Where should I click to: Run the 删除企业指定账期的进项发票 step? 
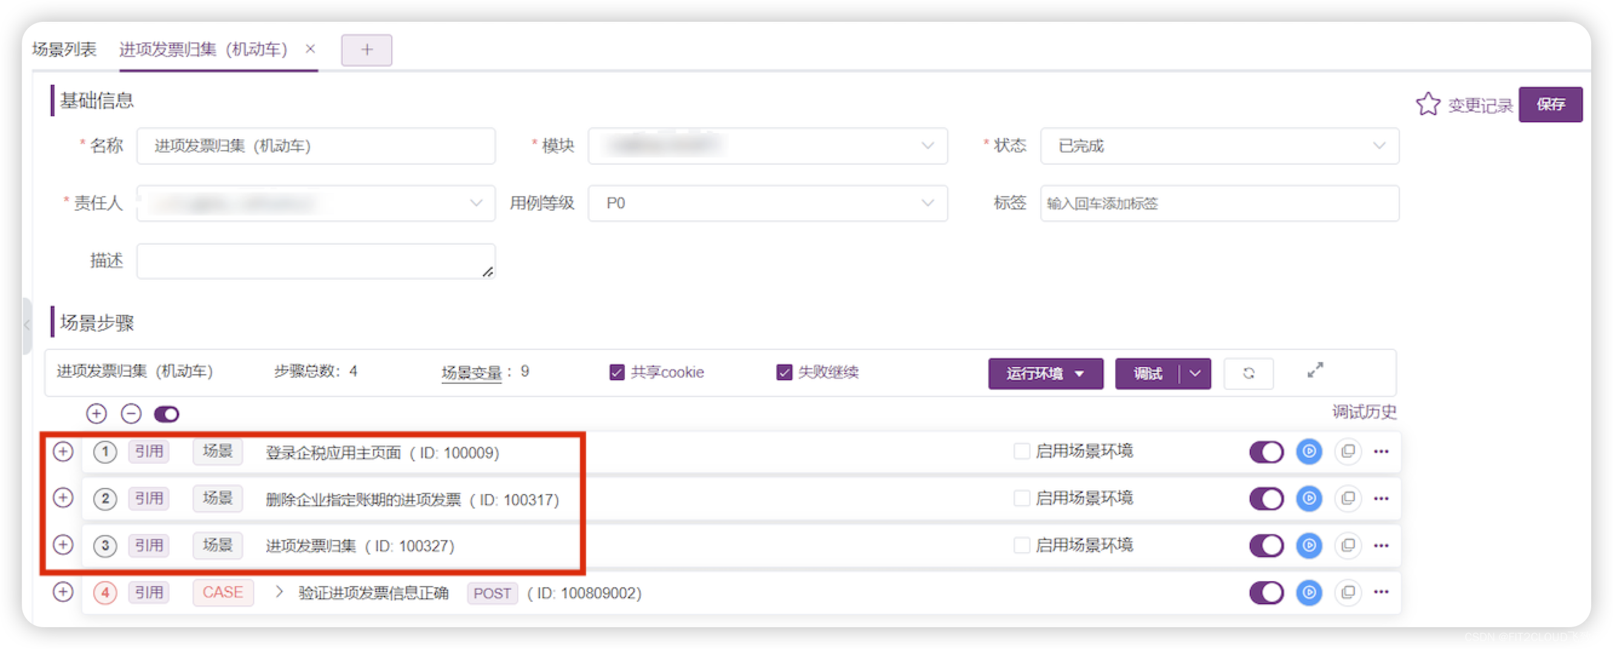coord(1308,498)
